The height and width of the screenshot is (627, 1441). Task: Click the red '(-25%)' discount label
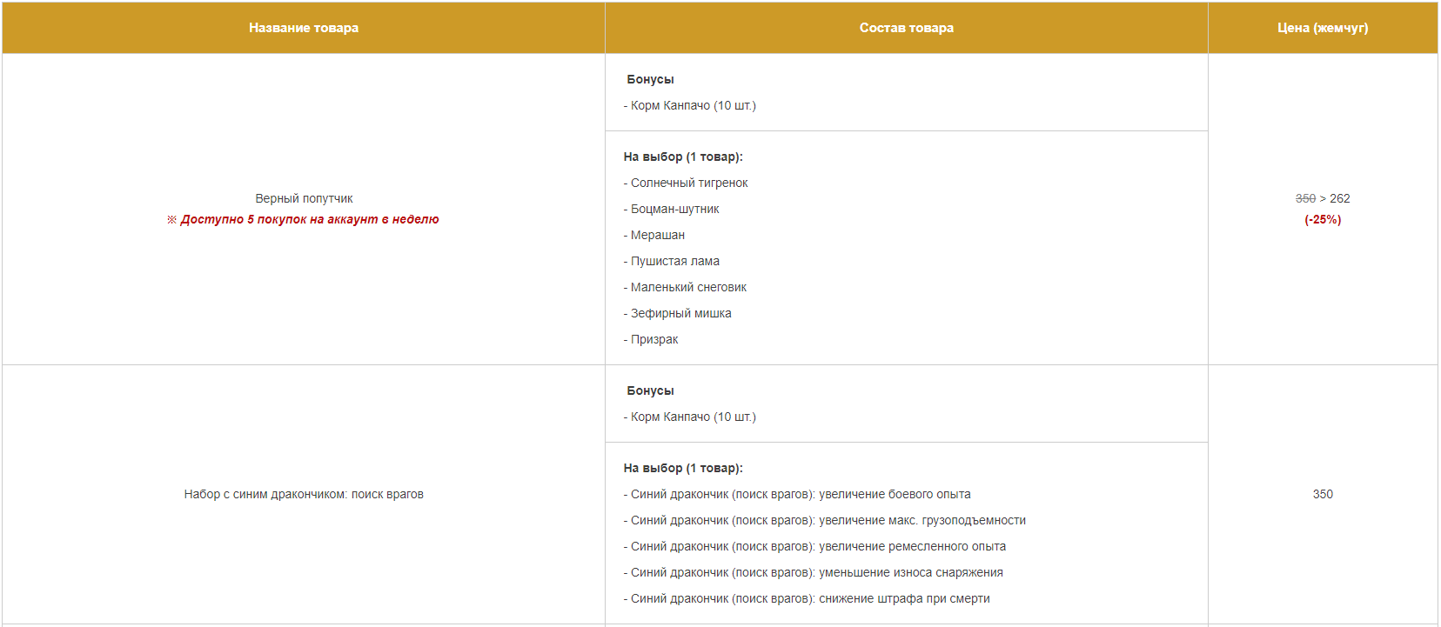click(1323, 219)
